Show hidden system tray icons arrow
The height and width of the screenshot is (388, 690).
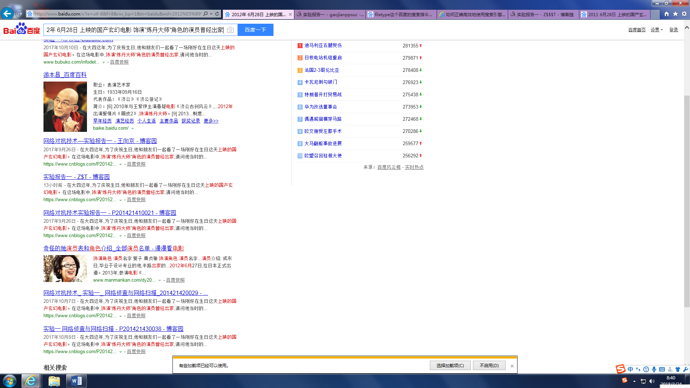(x=634, y=381)
